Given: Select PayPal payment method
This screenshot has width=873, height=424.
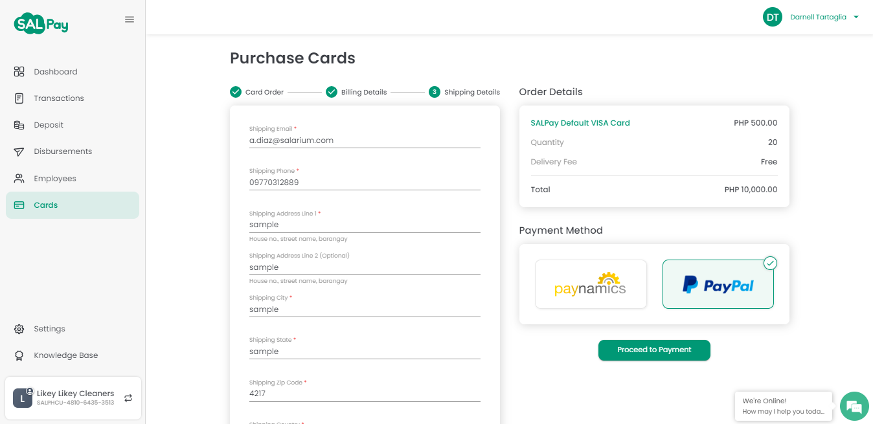Looking at the screenshot, I should click(718, 284).
